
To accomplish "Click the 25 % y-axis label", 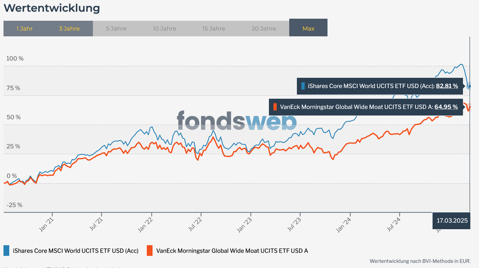I will 13,146.
